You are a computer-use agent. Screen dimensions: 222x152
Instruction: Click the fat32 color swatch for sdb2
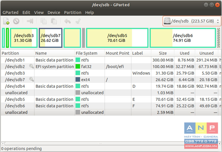tap(78, 66)
